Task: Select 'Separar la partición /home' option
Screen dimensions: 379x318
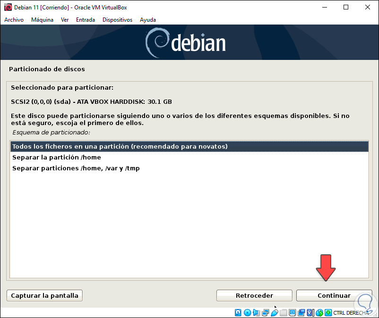Action: coord(189,157)
